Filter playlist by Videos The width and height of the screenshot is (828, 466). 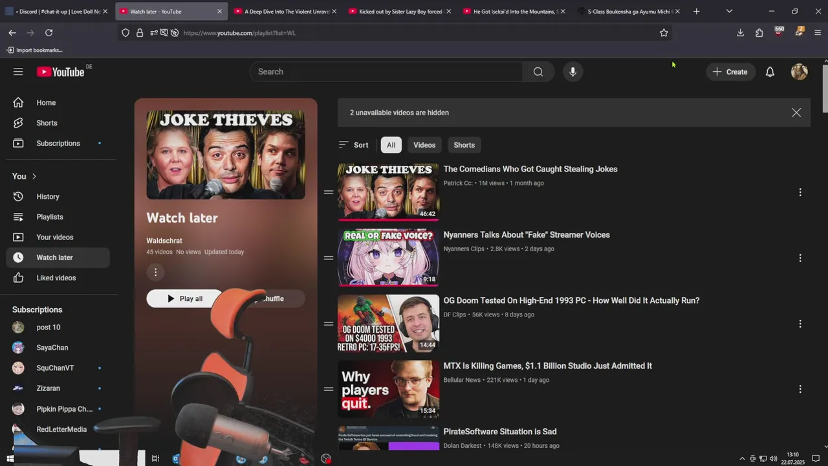pyautogui.click(x=424, y=145)
